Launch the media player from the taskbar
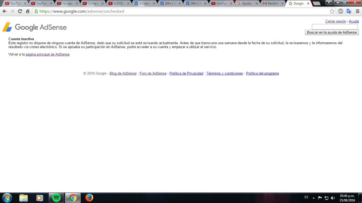This screenshot has width=362, height=203. 40,198
